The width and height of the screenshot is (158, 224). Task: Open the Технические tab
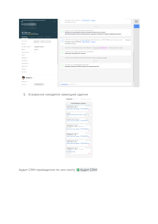coord(40,37)
